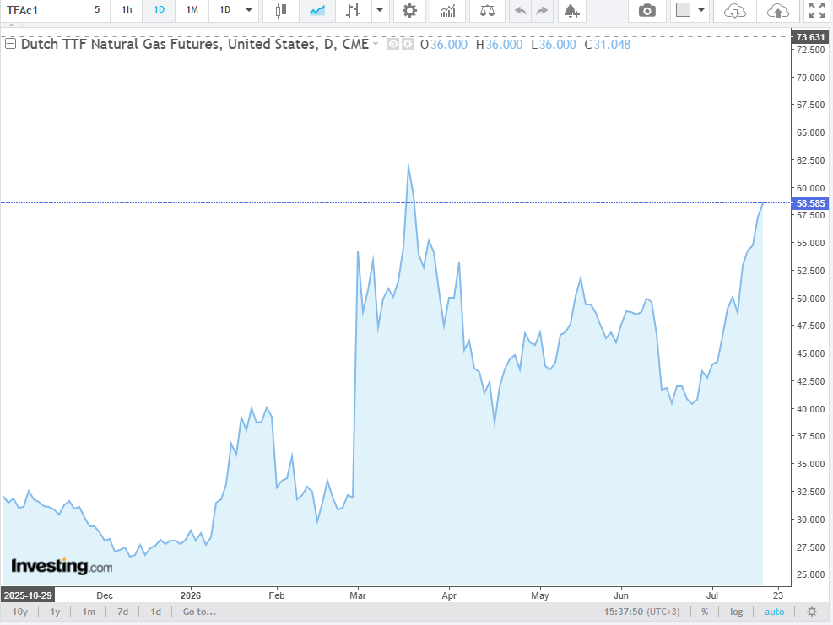Click the Mar label on time axis
833x625 pixels.
358,595
